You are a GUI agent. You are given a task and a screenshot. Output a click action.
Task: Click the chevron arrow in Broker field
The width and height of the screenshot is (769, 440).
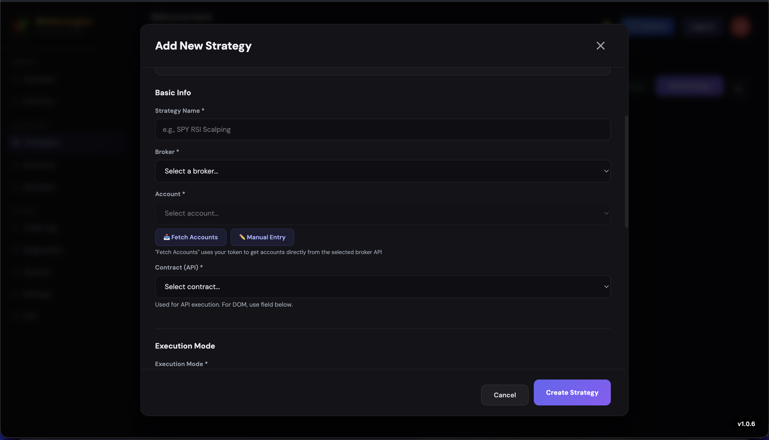point(606,171)
